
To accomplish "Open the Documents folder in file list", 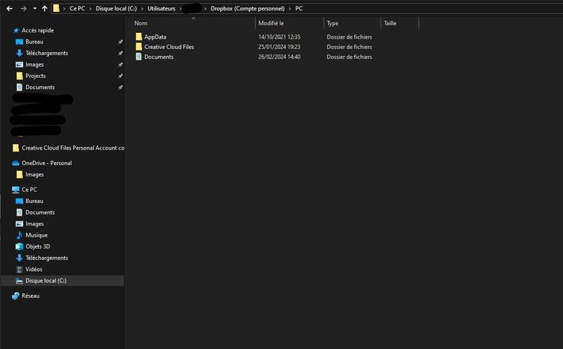I will (x=158, y=57).
